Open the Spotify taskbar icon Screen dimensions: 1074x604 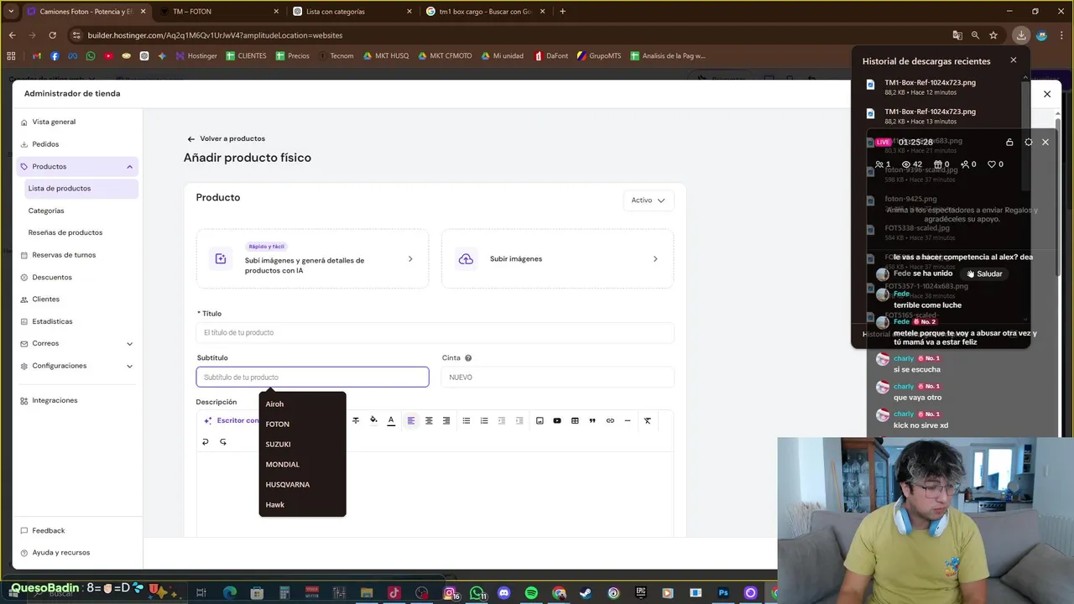pos(531,593)
